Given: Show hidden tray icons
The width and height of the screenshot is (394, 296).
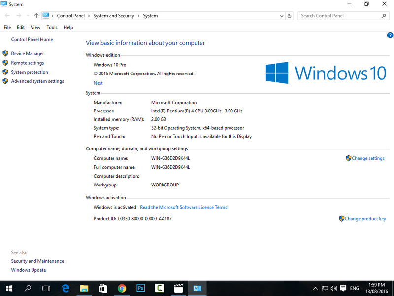Looking at the screenshot, I should (x=315, y=289).
